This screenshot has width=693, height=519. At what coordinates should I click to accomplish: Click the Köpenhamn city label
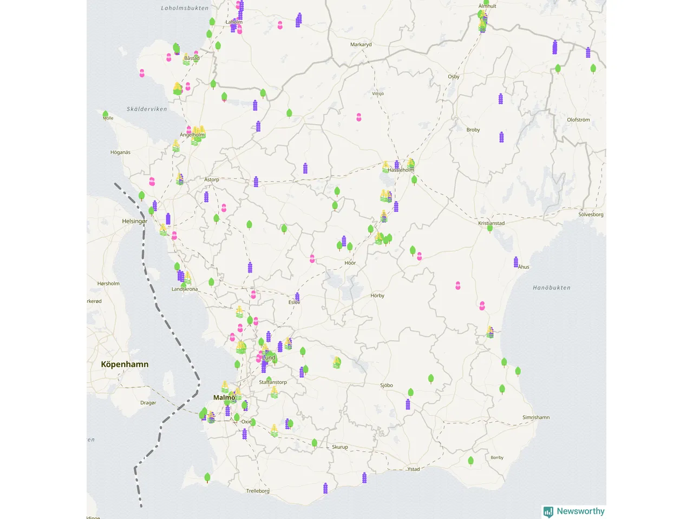tap(125, 364)
